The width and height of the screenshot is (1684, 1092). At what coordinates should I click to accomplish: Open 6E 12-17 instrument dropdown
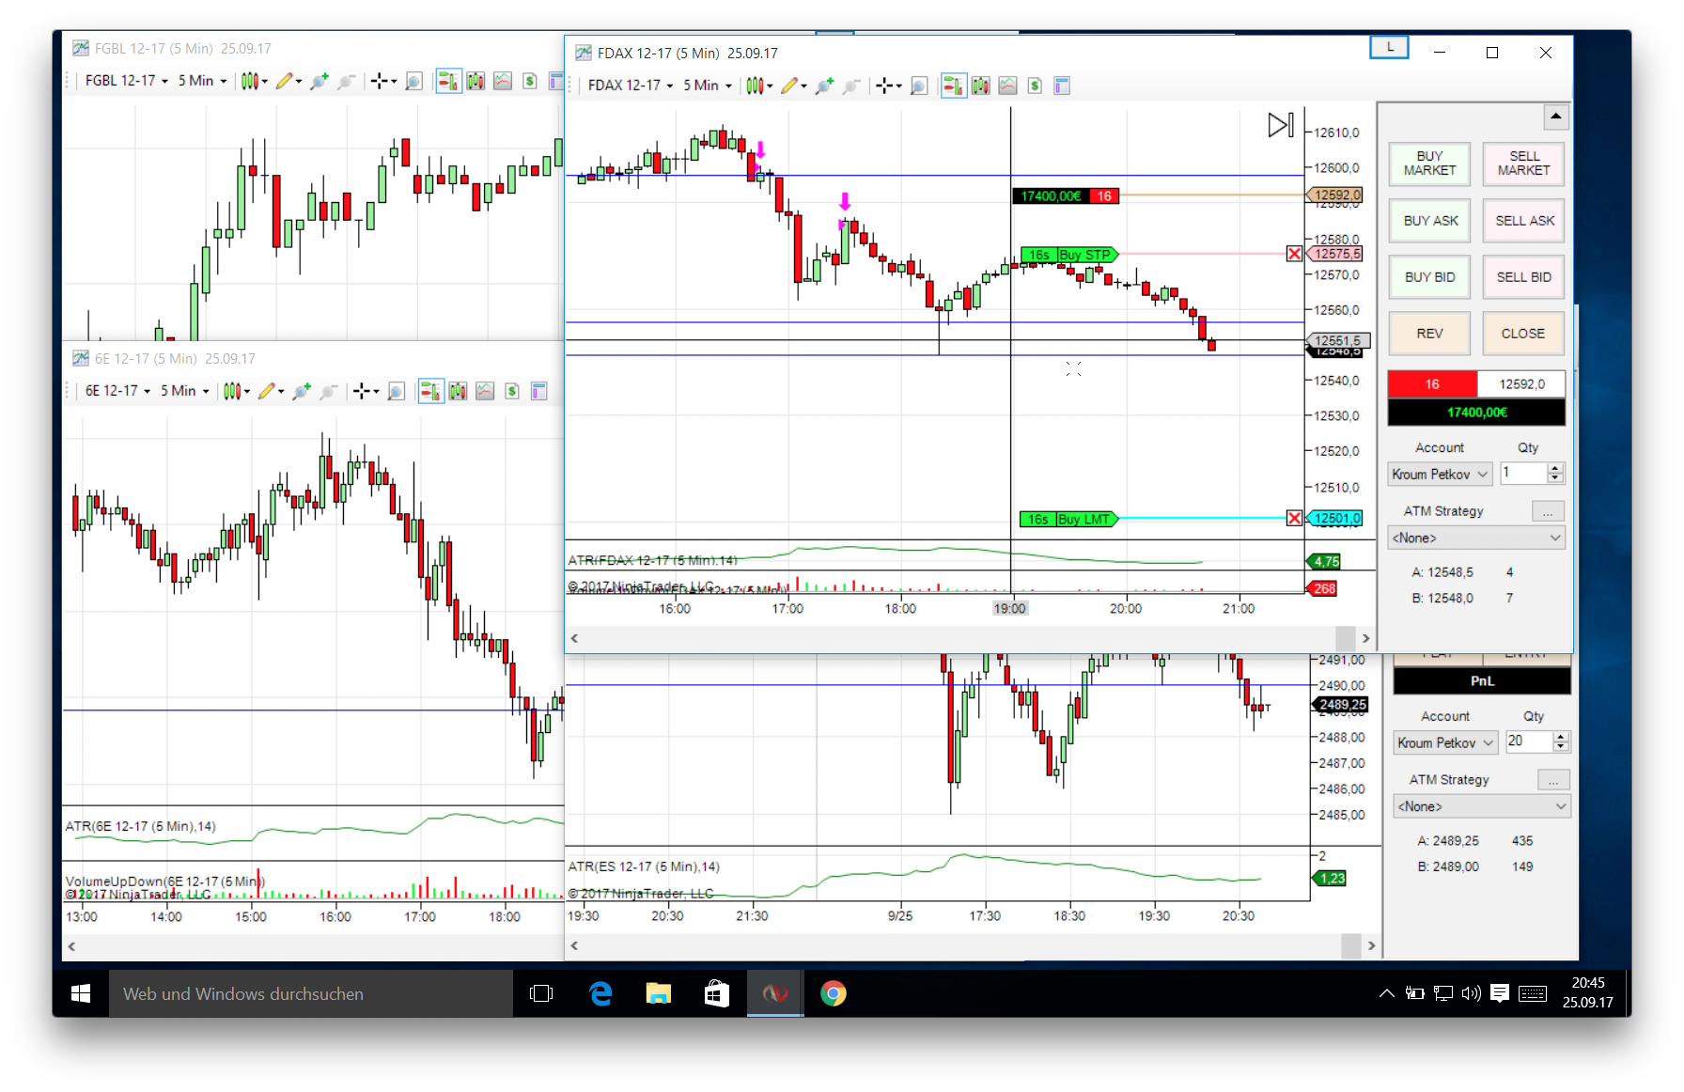tap(117, 391)
